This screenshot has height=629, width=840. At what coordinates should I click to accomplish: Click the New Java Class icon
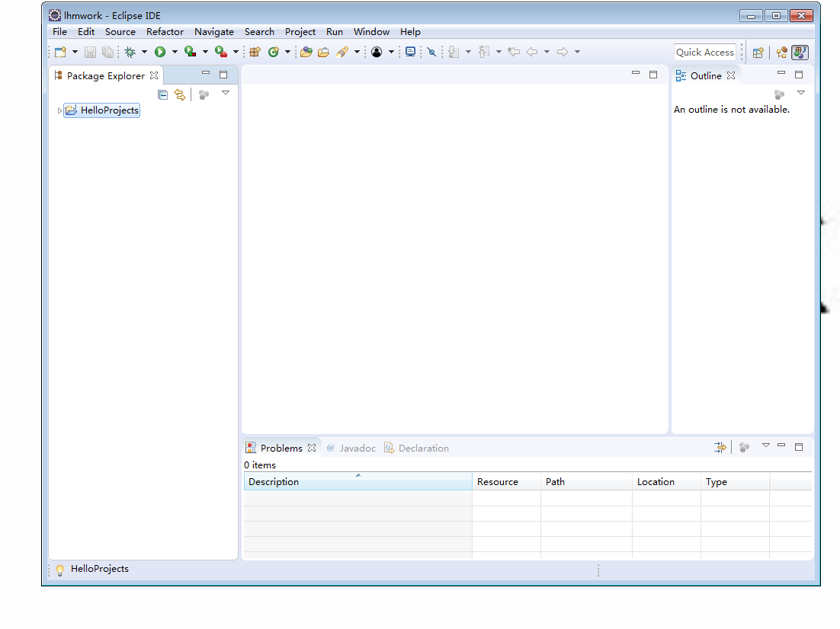point(274,52)
